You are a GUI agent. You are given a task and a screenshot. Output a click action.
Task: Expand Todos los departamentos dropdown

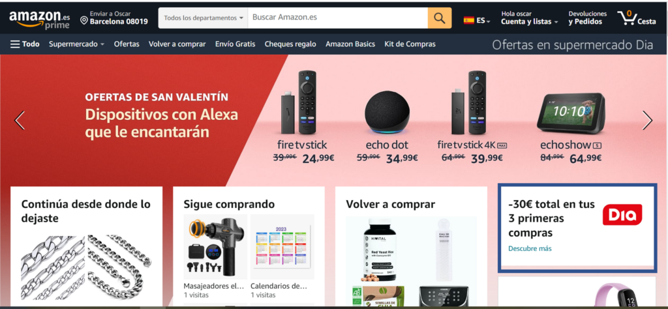pyautogui.click(x=204, y=18)
